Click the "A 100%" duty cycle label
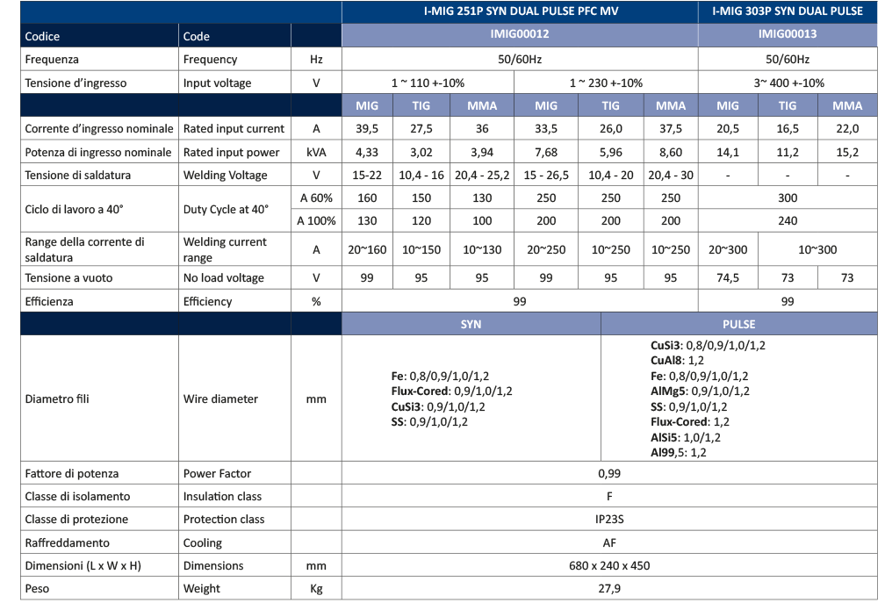This screenshot has width=885, height=610. pos(316,220)
